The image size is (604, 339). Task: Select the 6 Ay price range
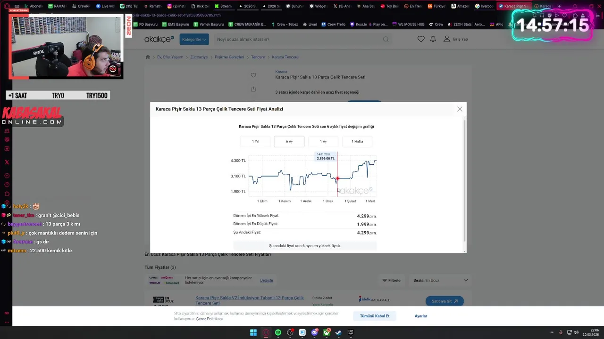tap(289, 141)
